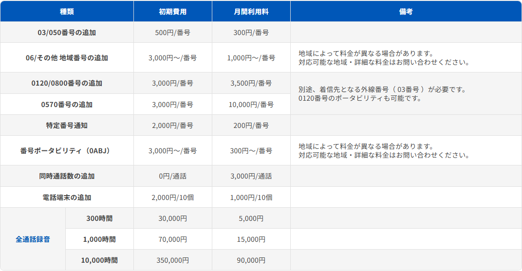522x271 pixels.
Task: Click the 初期費用 column header
Action: pyautogui.click(x=173, y=11)
